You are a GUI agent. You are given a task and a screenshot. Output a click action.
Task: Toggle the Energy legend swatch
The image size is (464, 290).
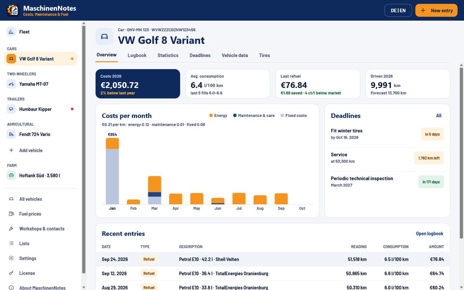211,116
